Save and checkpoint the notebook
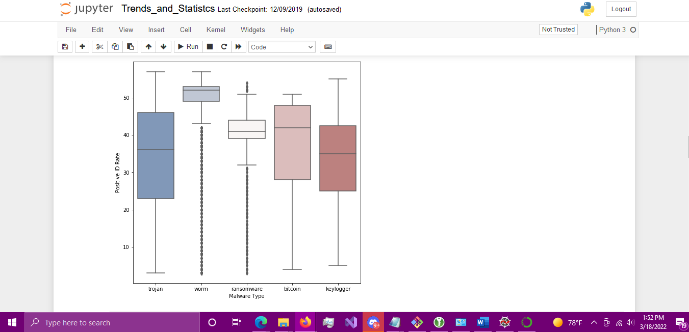689x332 pixels. coord(65,47)
